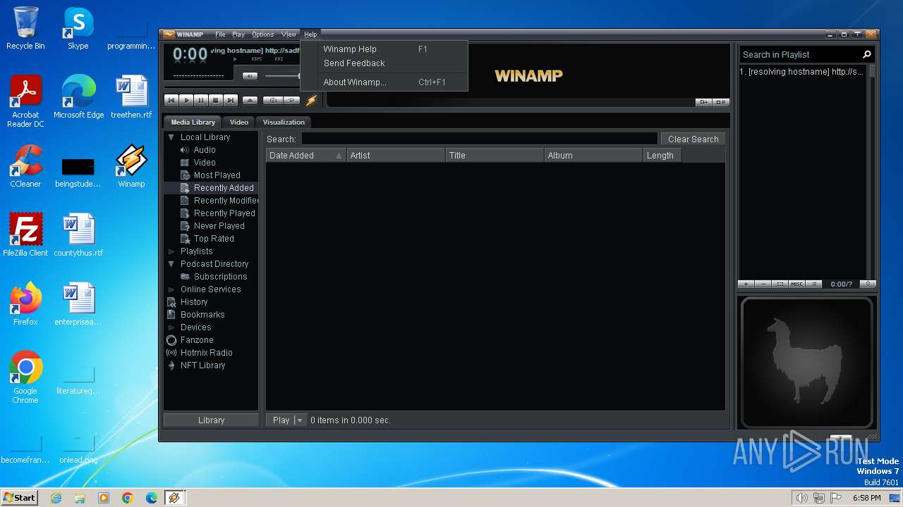The height and width of the screenshot is (507, 903).
Task: Open the Most Played smart view
Action: (217, 175)
